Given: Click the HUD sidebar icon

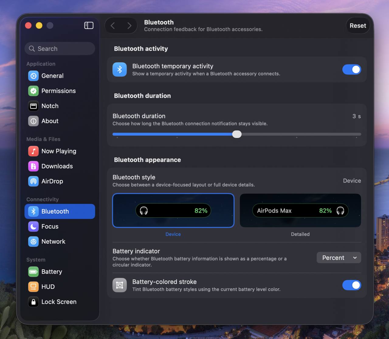Looking at the screenshot, I should click(x=33, y=287).
